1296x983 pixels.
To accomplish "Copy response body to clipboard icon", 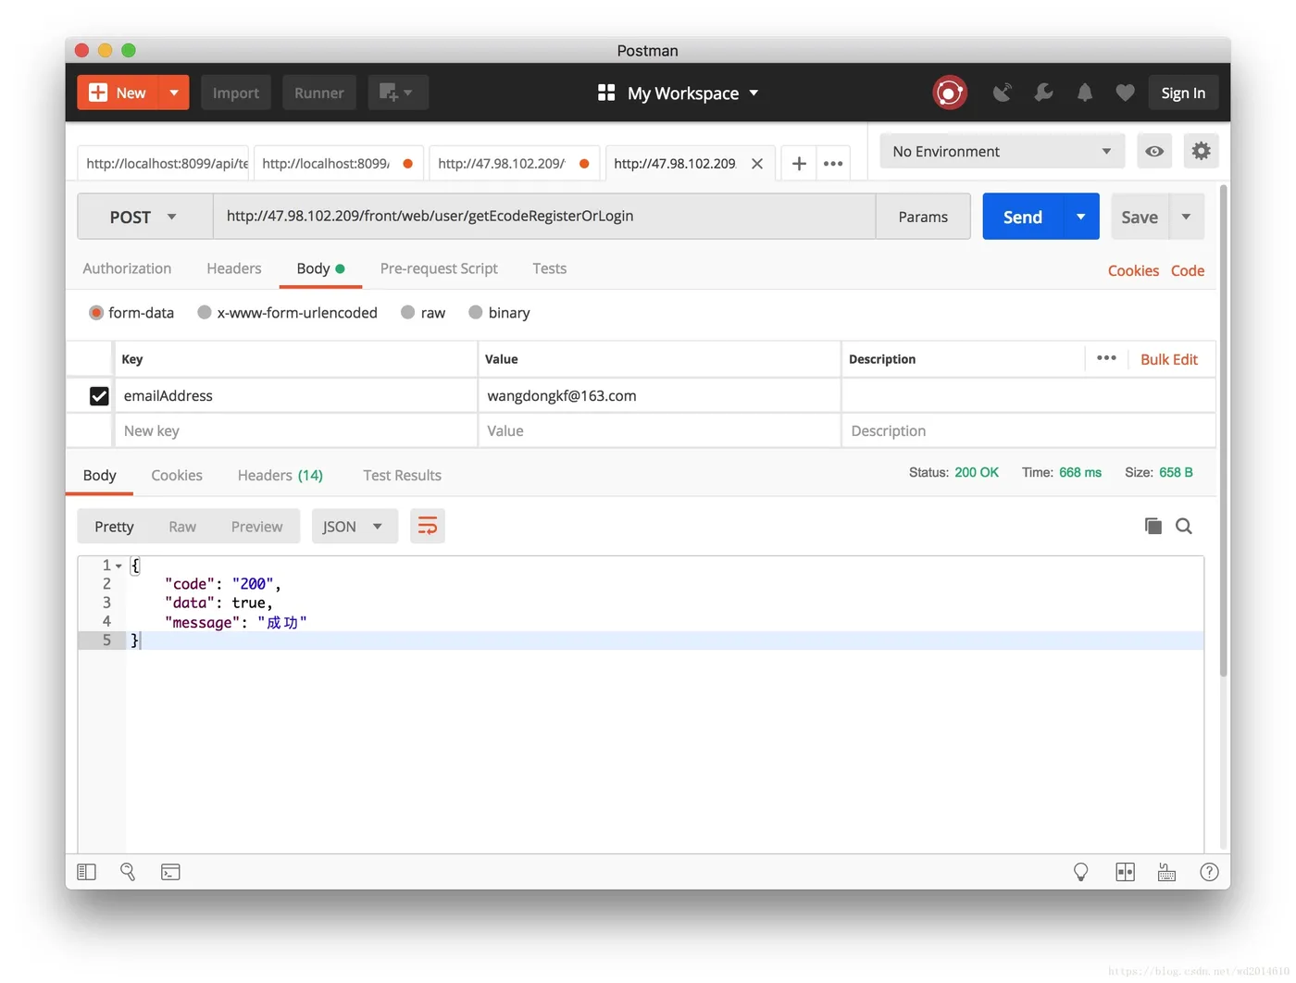I will 1153,526.
